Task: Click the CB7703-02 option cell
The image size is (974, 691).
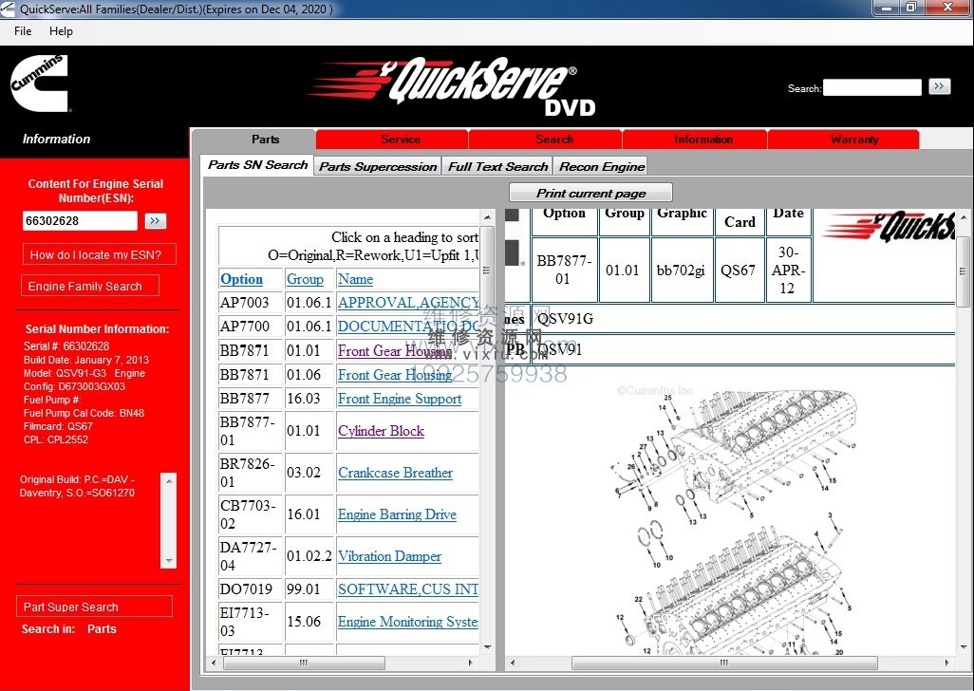Action: pyautogui.click(x=251, y=514)
